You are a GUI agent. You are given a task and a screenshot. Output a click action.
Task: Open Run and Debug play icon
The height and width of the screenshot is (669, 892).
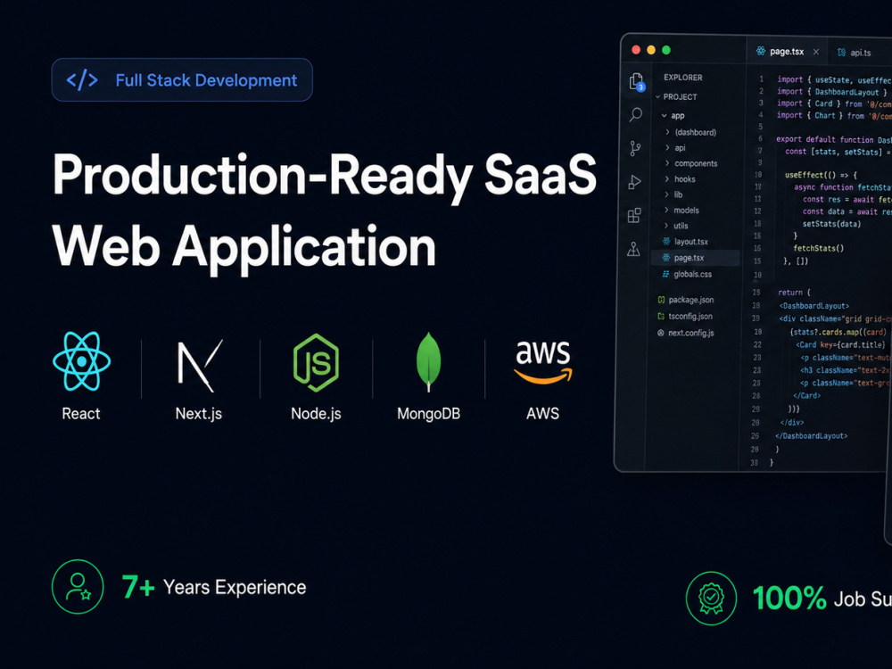pos(635,182)
